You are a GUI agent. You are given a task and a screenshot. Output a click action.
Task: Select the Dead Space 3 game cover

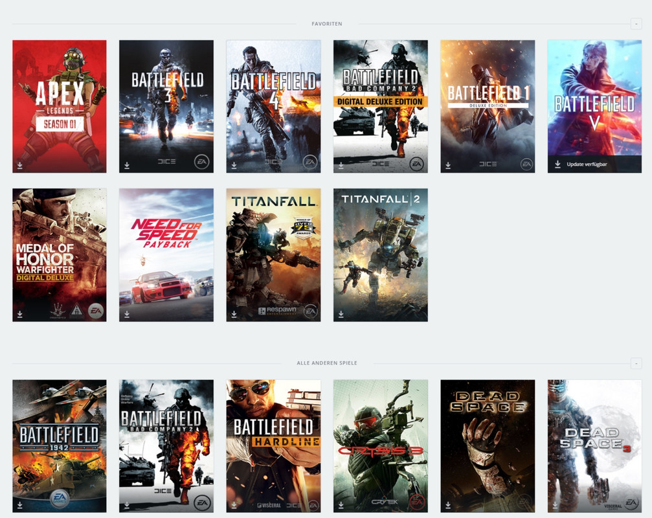coord(594,446)
